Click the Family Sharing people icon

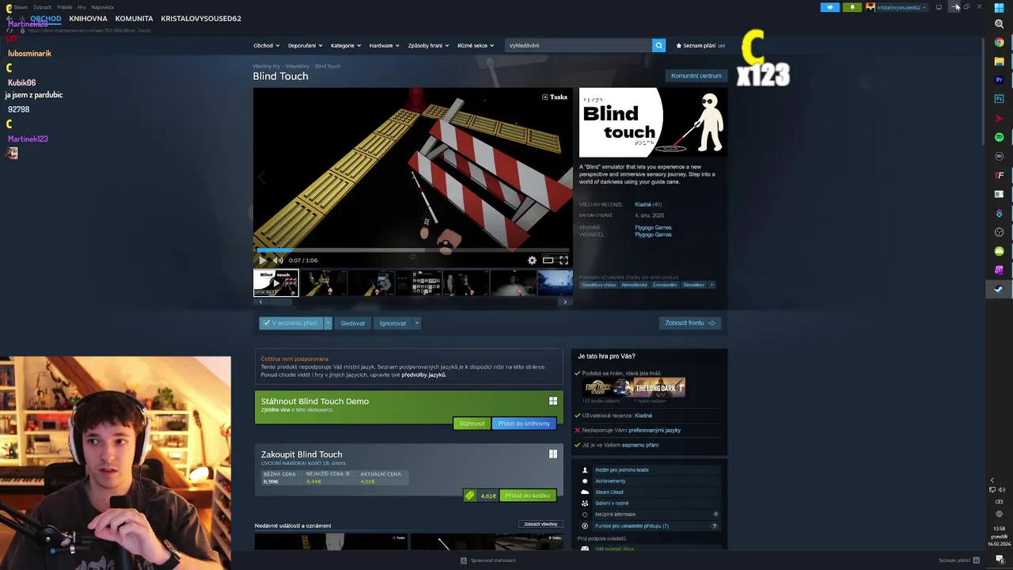click(x=585, y=503)
